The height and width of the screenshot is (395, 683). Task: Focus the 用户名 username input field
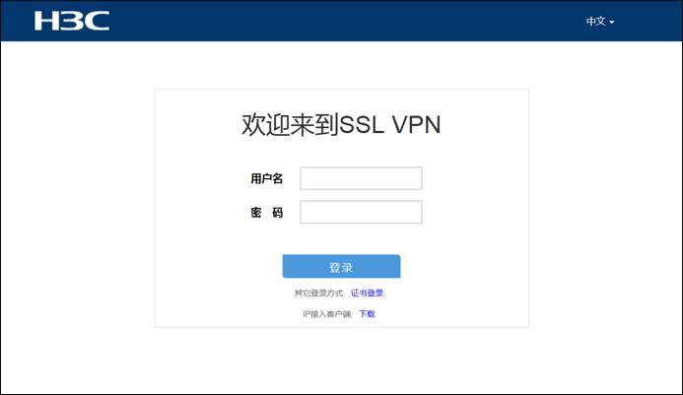pos(361,178)
